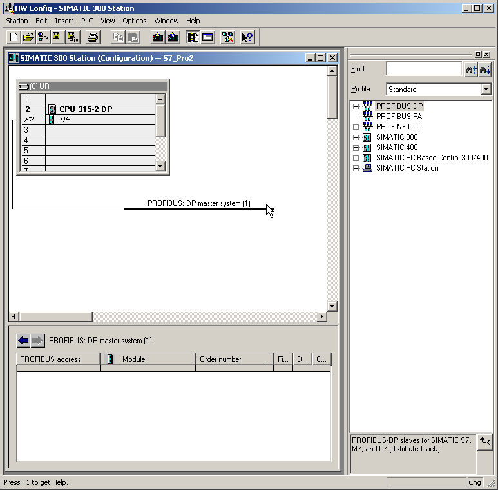Dock the catalog pane with its small square icon
Image resolution: width=498 pixels, height=490 pixels.
tap(477, 55)
